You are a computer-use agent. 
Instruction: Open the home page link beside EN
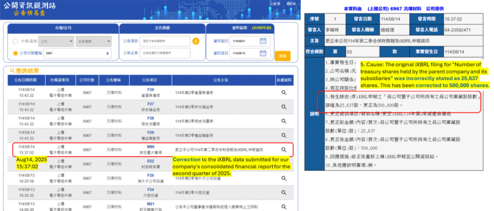[x=276, y=3]
